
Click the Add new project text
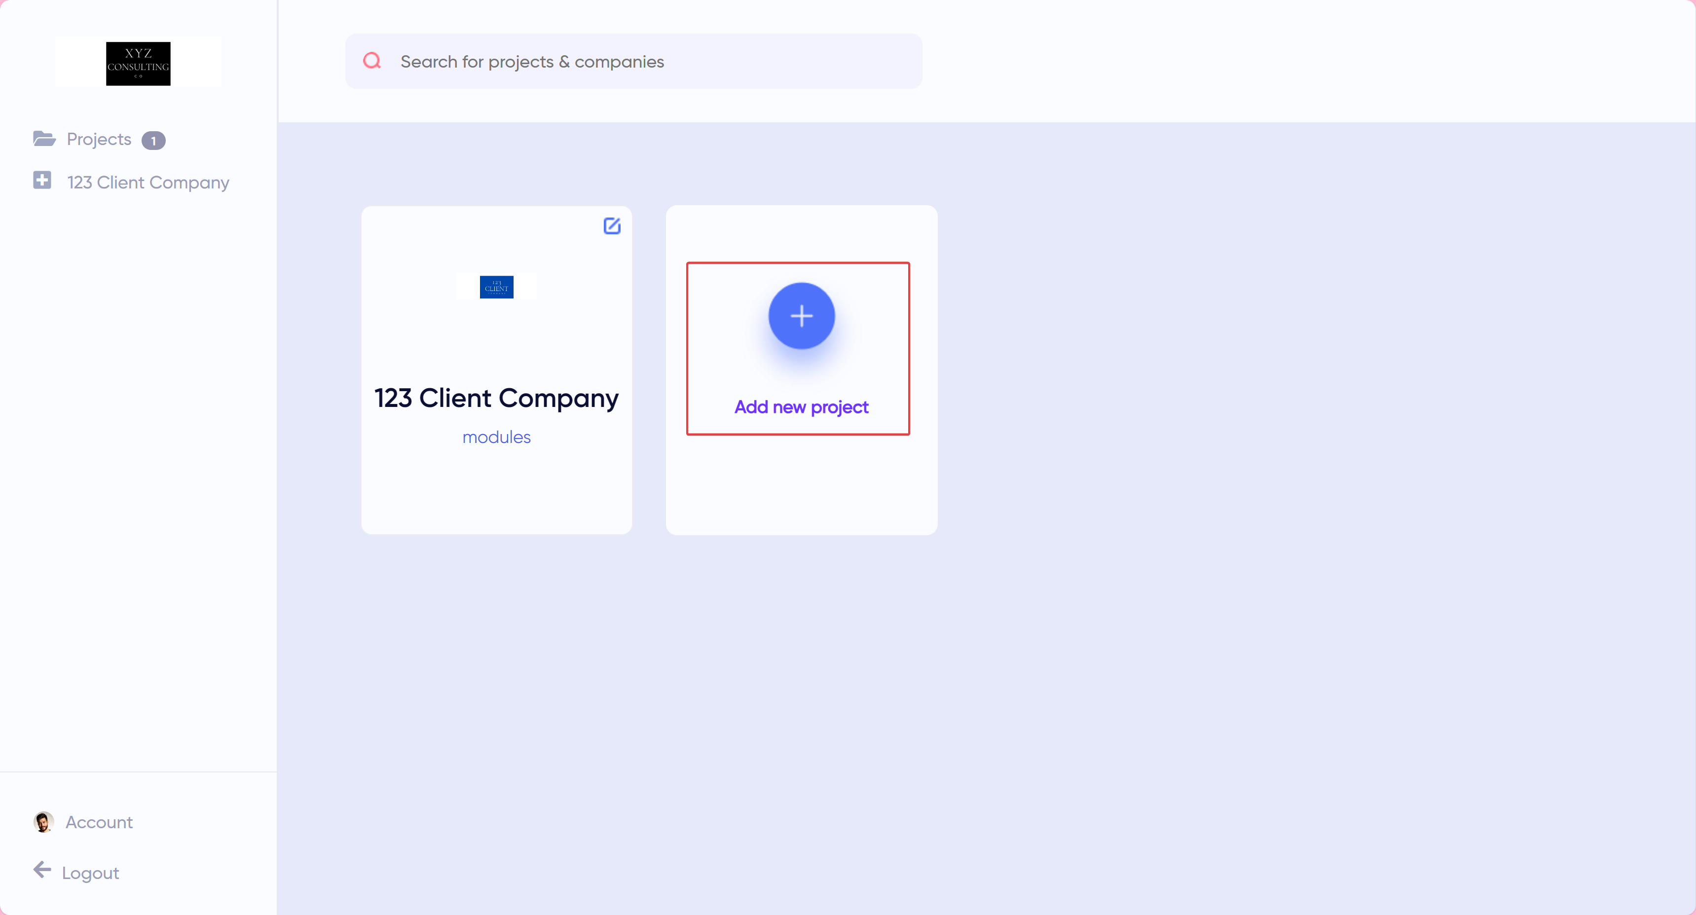pos(801,407)
